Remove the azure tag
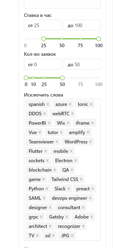Image resolution: width=113 pixels, height=248 pixels. coord(70,104)
